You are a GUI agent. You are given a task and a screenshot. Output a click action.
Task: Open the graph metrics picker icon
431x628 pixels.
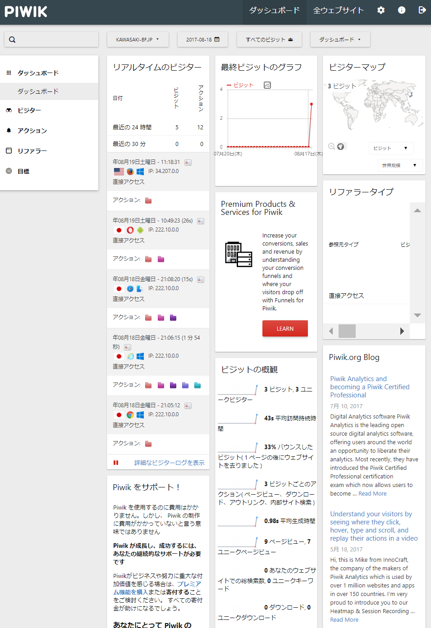267,85
